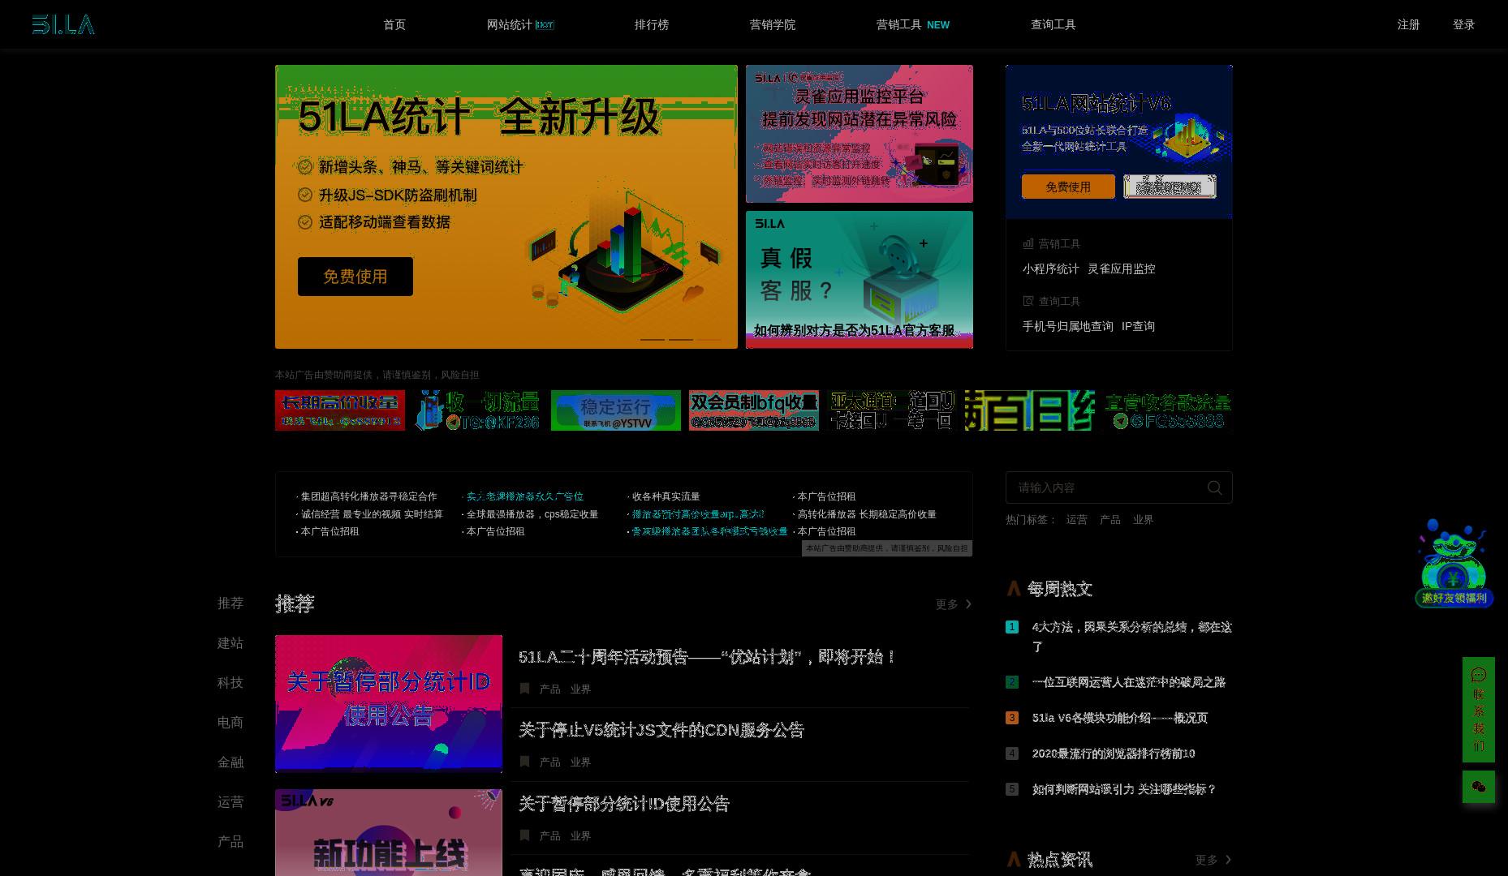Click the 观看DEMO button
Screen dimensions: 1508x876
1170,187
